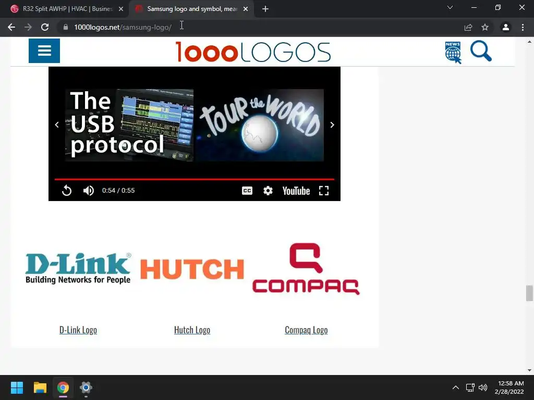Show next suggested videos with right arrow
534x400 pixels.
[x=332, y=125]
